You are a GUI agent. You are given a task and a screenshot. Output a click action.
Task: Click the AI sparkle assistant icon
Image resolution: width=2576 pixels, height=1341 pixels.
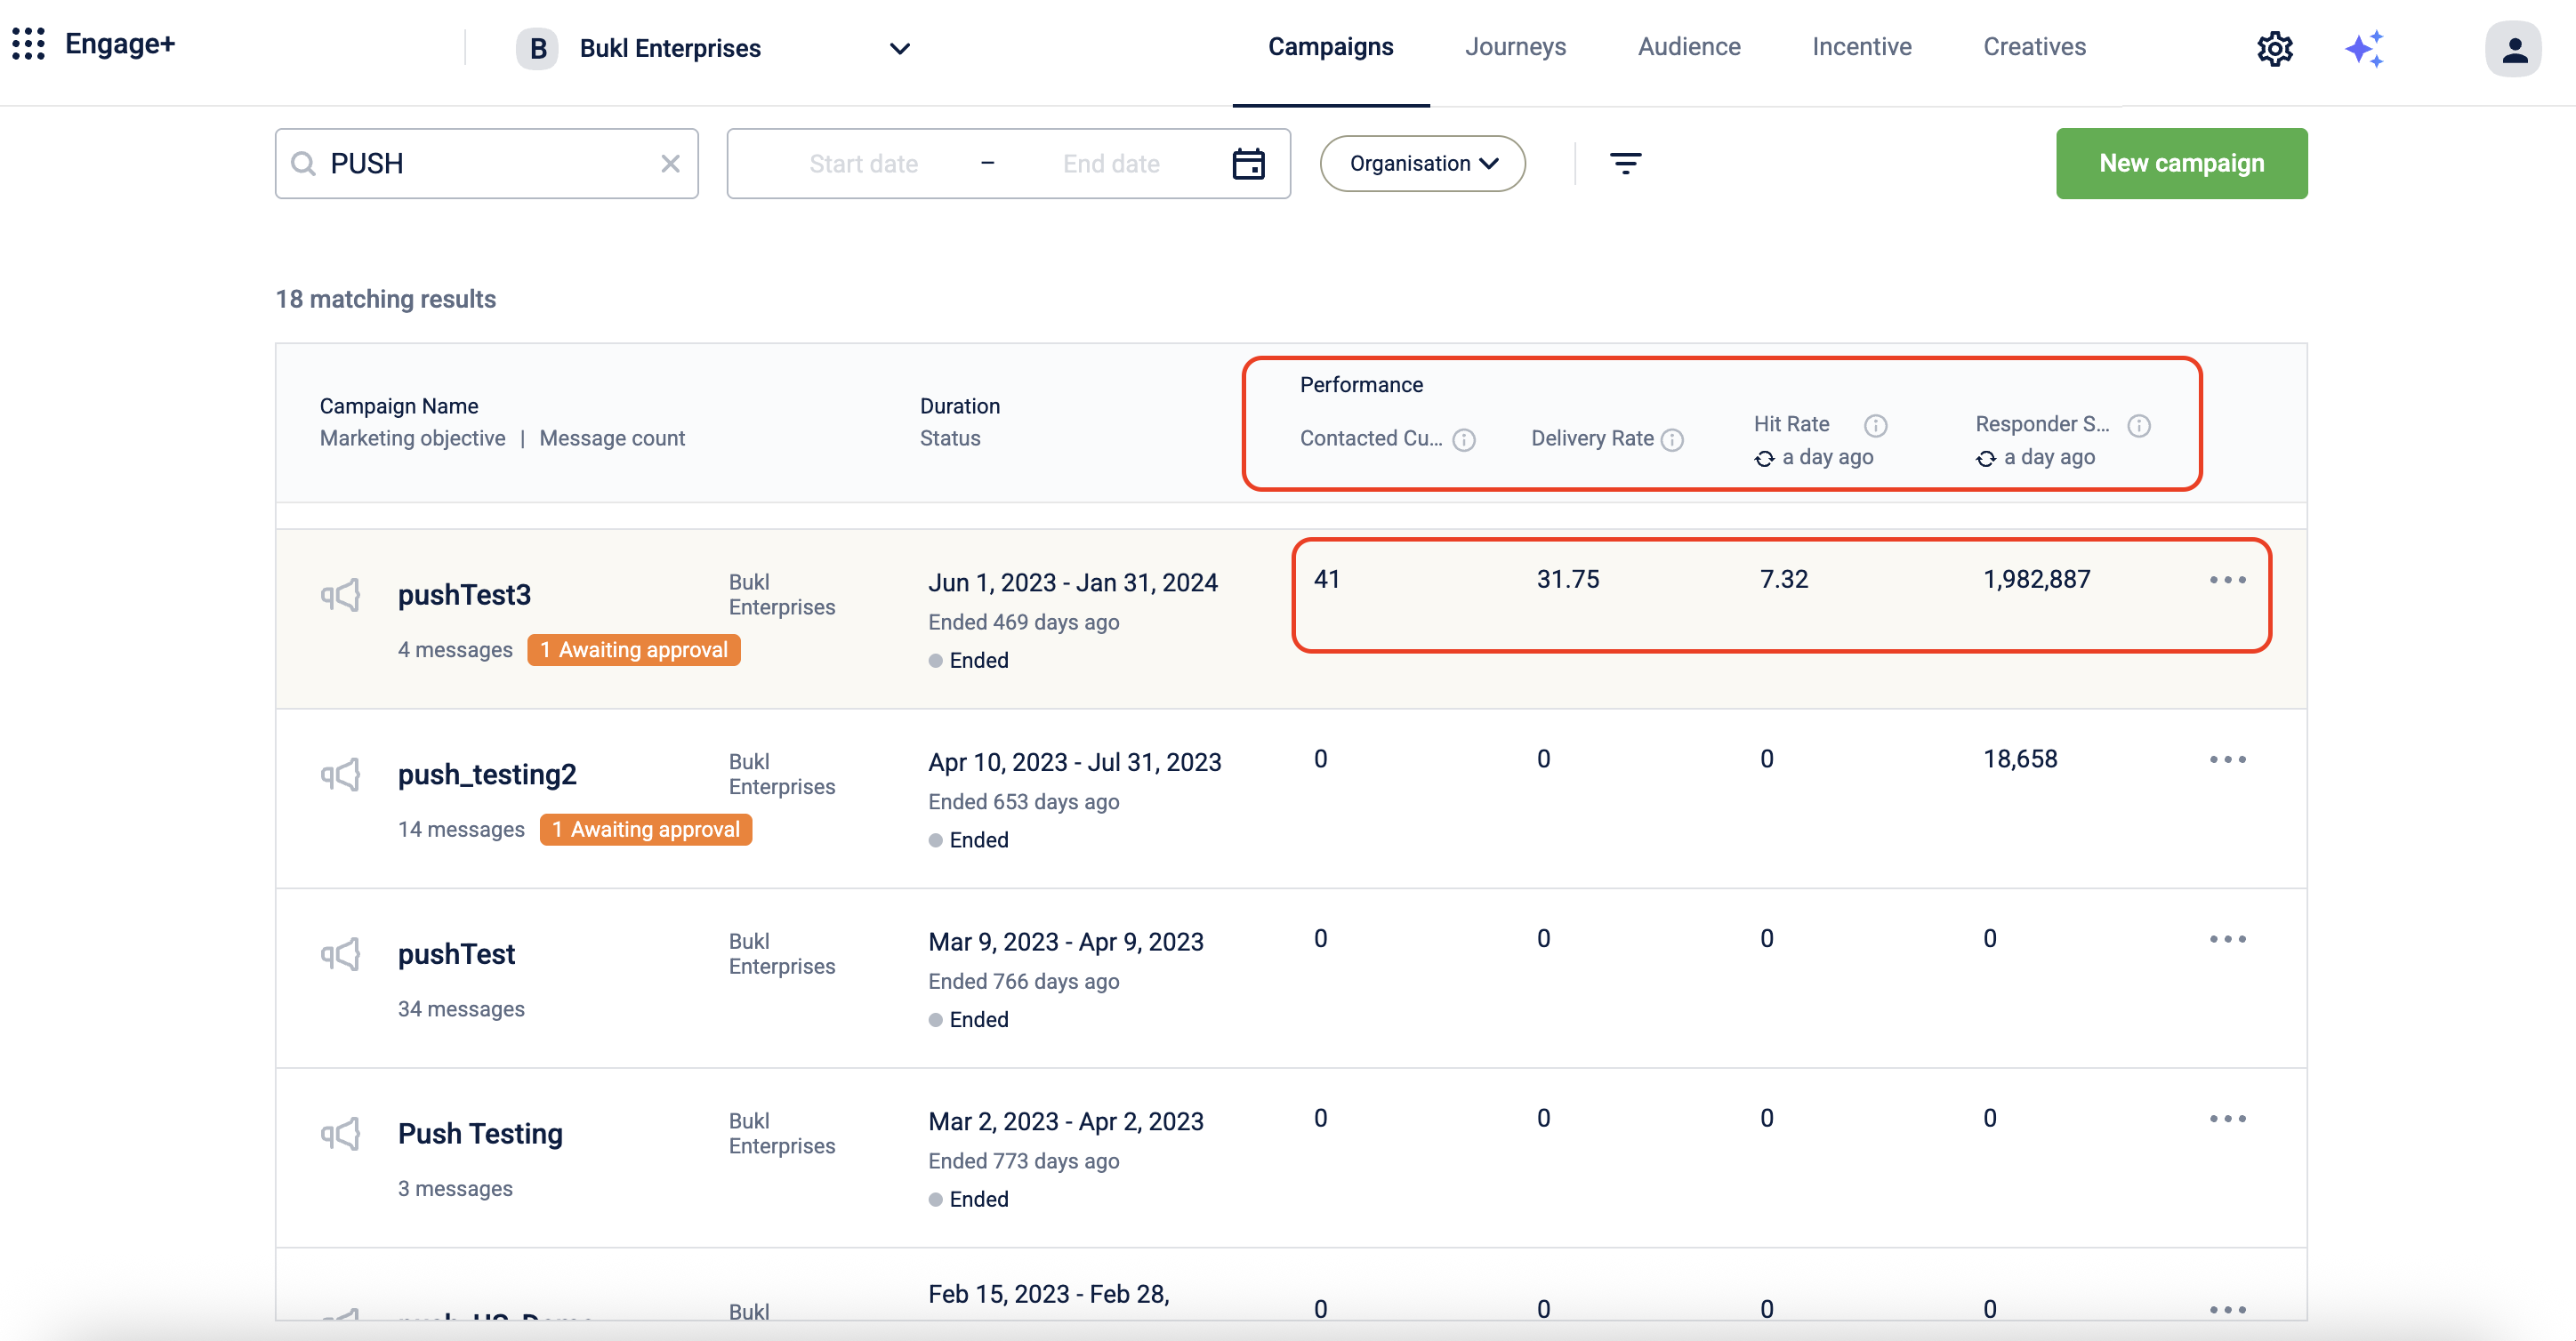2364,48
